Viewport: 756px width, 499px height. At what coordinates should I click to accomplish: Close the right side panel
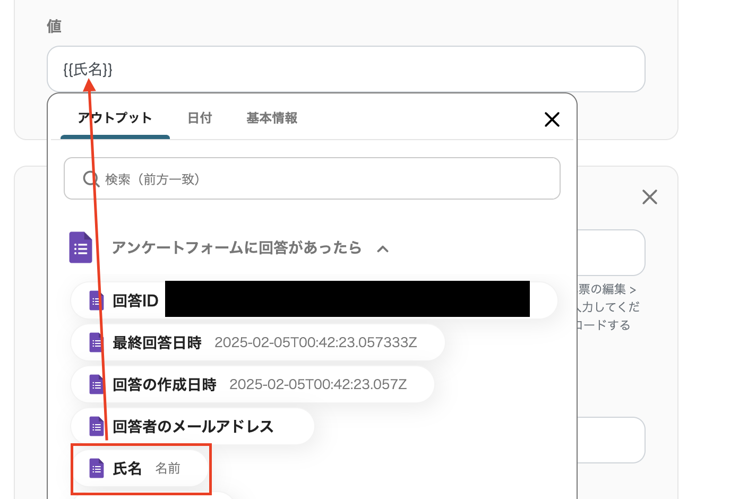pos(650,197)
